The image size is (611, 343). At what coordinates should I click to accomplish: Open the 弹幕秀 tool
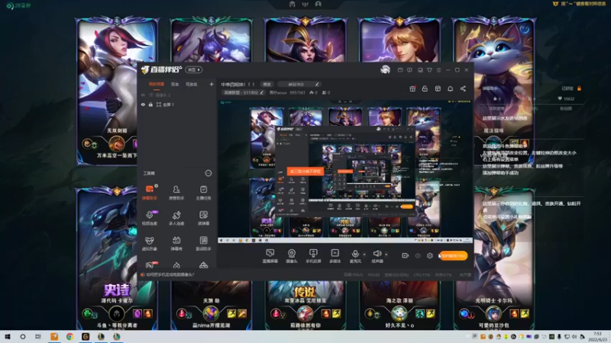click(176, 243)
